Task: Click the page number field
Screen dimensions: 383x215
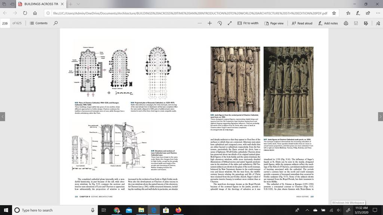Action: 5,23
